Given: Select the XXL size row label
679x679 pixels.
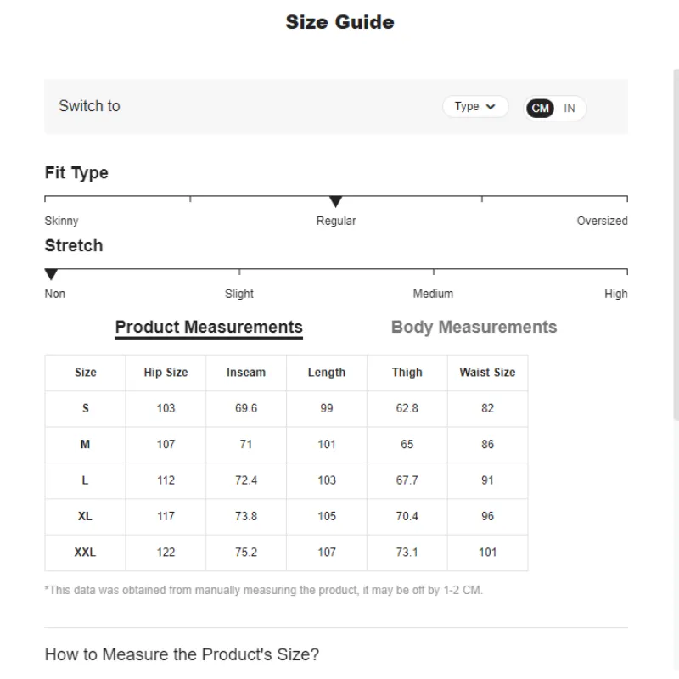Looking at the screenshot, I should pos(85,553).
